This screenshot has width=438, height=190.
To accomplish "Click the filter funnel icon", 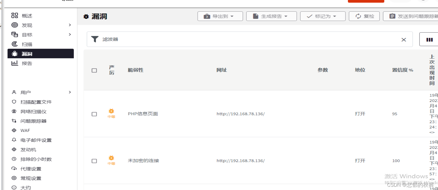I will pos(95,39).
